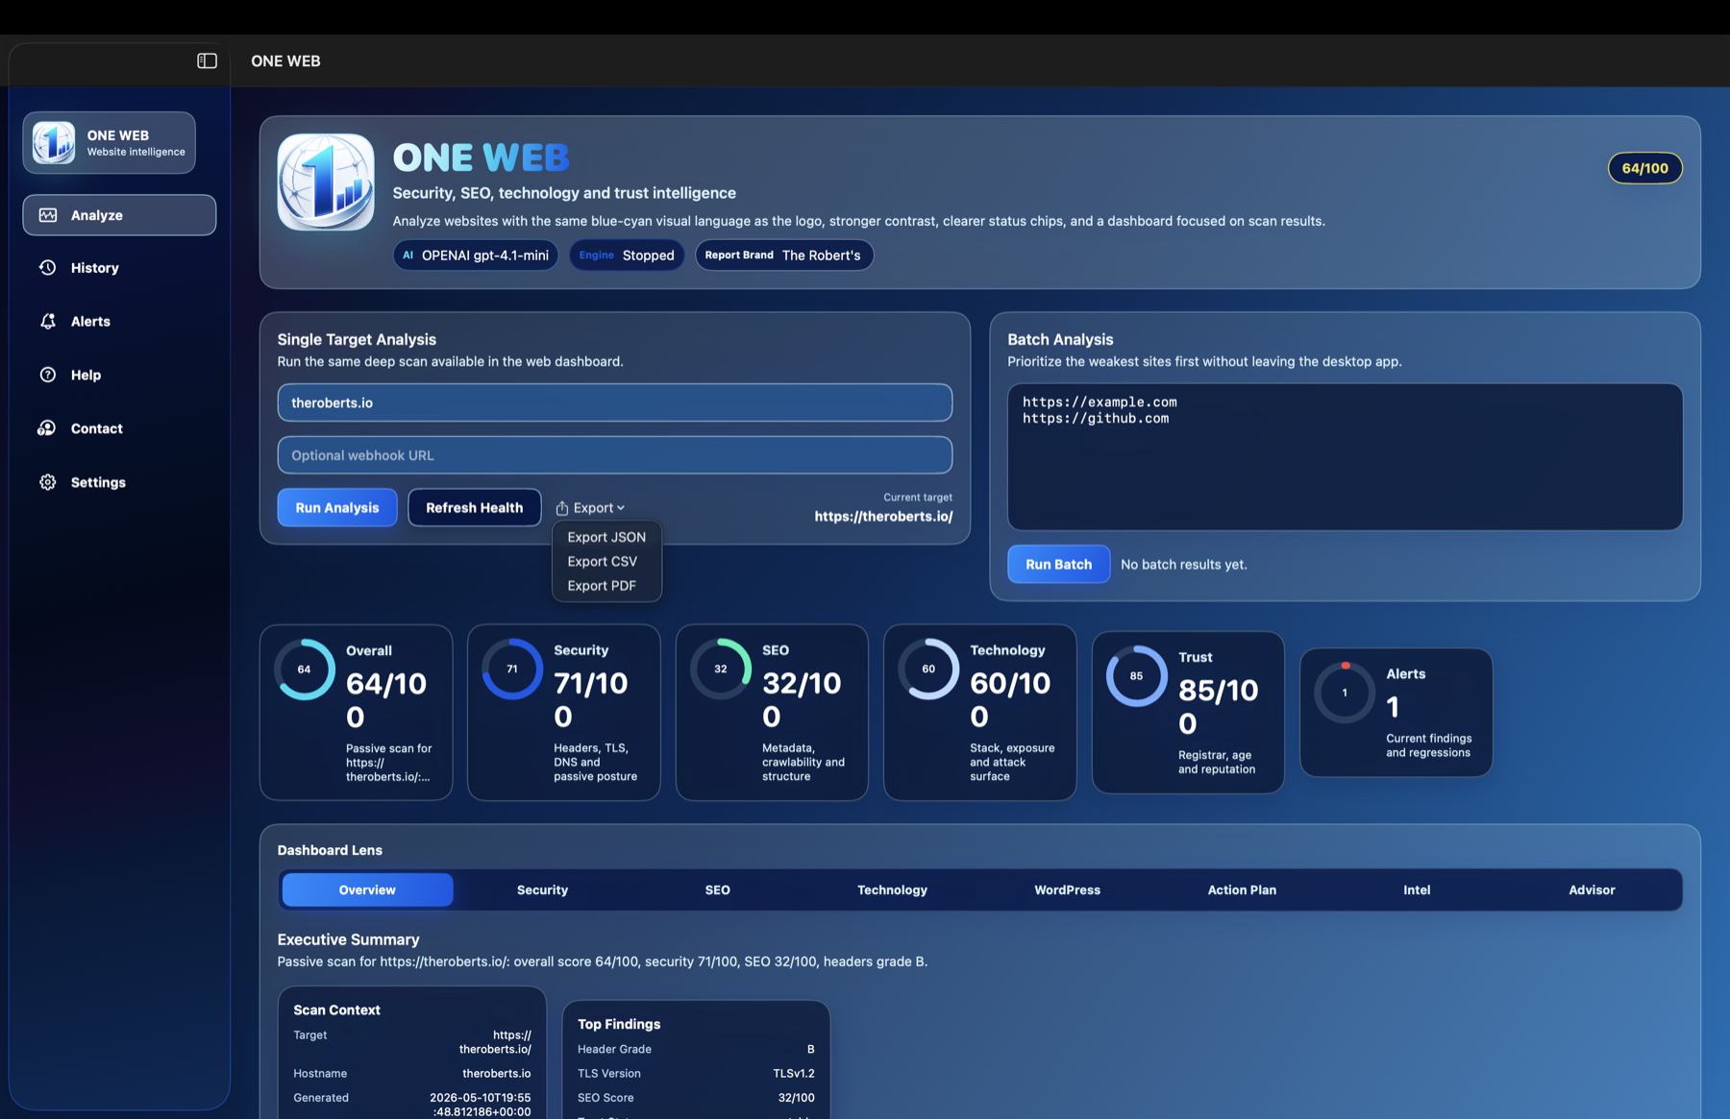1730x1119 pixels.
Task: Switch to the WordPress lens tab
Action: coord(1067,890)
